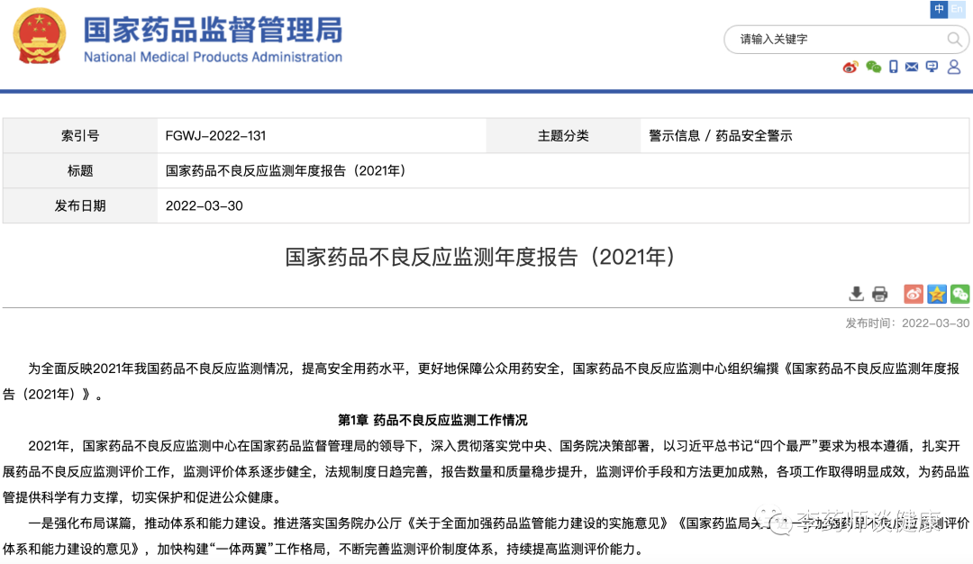The height and width of the screenshot is (564, 973).
Task: Click the paragraph starting 为全面反映2021年
Action: tap(486, 382)
